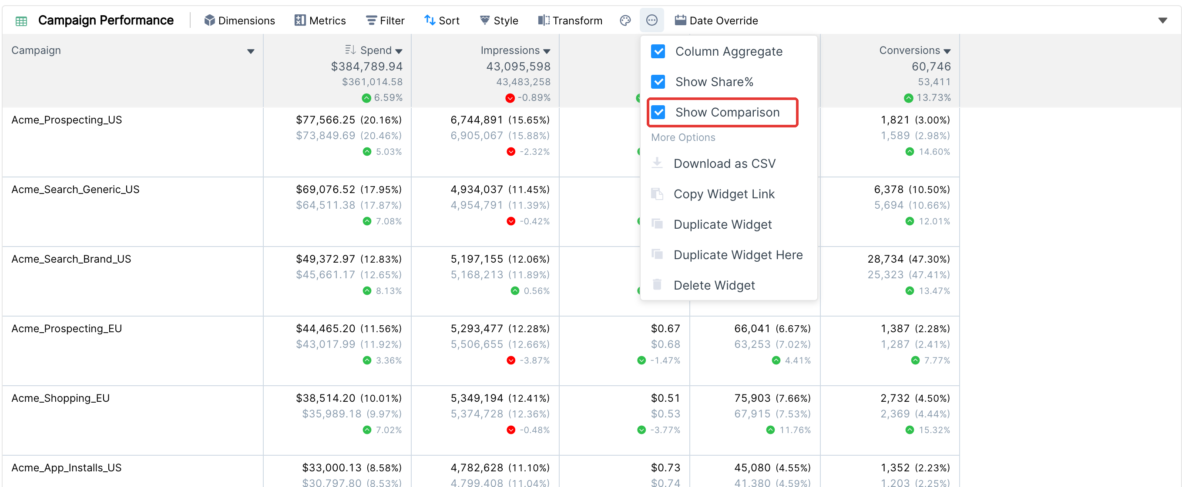Open the Impressions column dropdown arrow

pos(547,51)
